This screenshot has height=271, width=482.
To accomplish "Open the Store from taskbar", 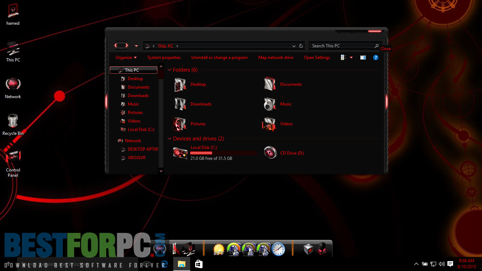I will [x=199, y=264].
